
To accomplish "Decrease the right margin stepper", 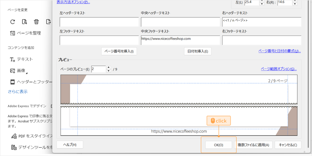I will [x=295, y=4].
